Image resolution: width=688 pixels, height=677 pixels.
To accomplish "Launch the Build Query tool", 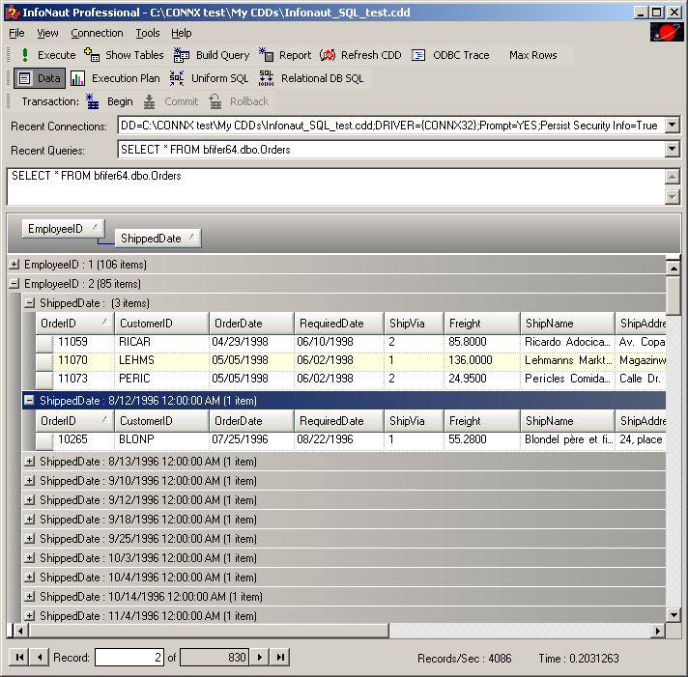I will pyautogui.click(x=182, y=55).
